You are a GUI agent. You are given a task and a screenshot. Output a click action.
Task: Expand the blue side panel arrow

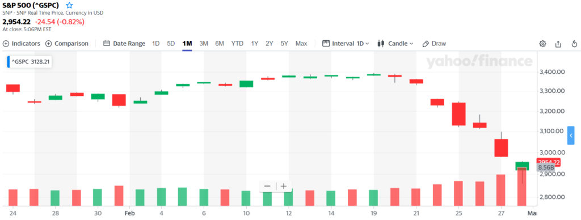[x=571, y=136]
